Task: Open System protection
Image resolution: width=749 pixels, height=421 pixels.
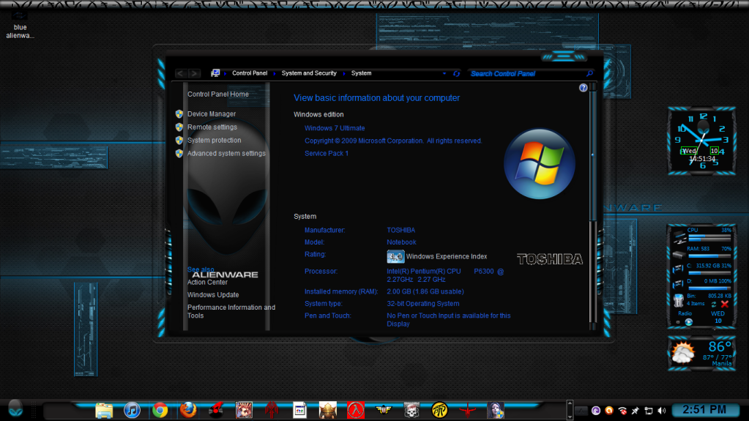Action: [x=214, y=140]
